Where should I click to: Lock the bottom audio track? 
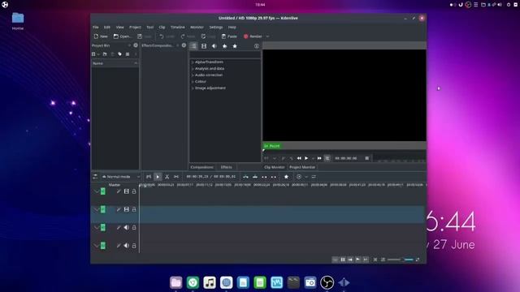pyautogui.click(x=134, y=246)
